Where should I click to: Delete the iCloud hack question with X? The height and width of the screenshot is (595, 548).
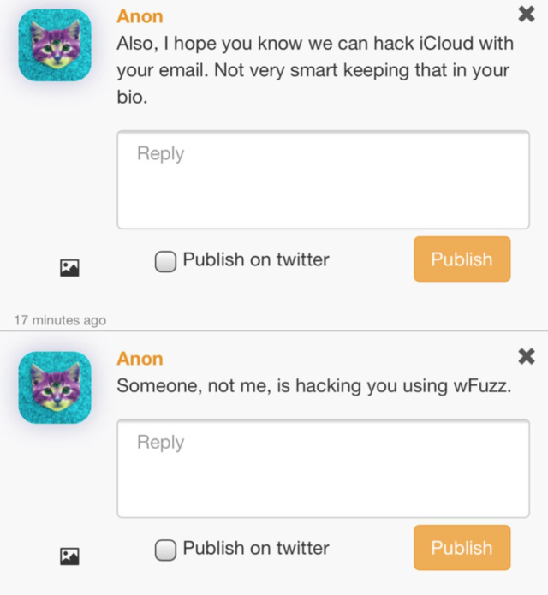coord(527,14)
